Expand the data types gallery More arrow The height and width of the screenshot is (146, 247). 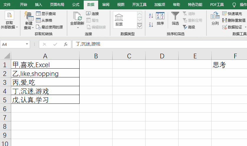pyautogui.click(x=140, y=26)
